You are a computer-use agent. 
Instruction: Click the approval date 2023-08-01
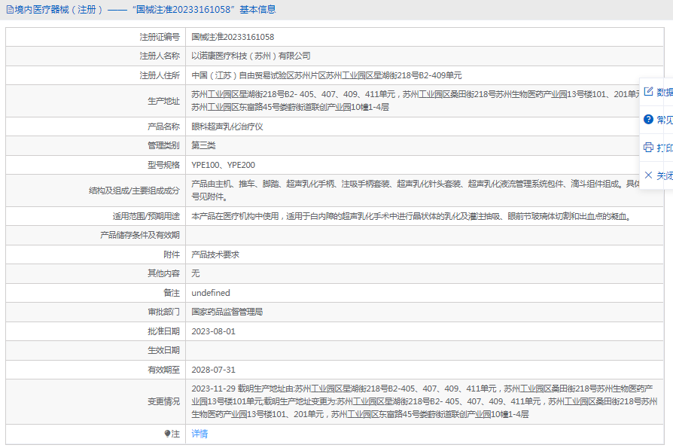[x=213, y=331]
